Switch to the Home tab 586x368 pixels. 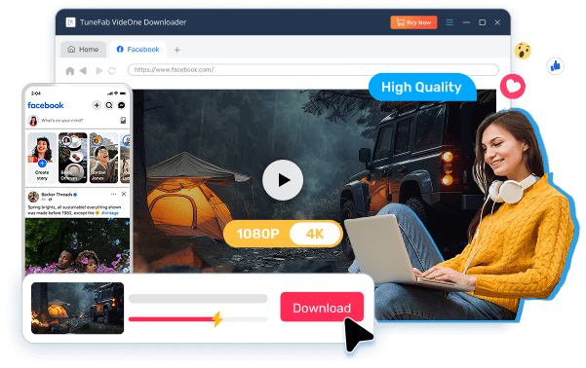[x=83, y=50]
